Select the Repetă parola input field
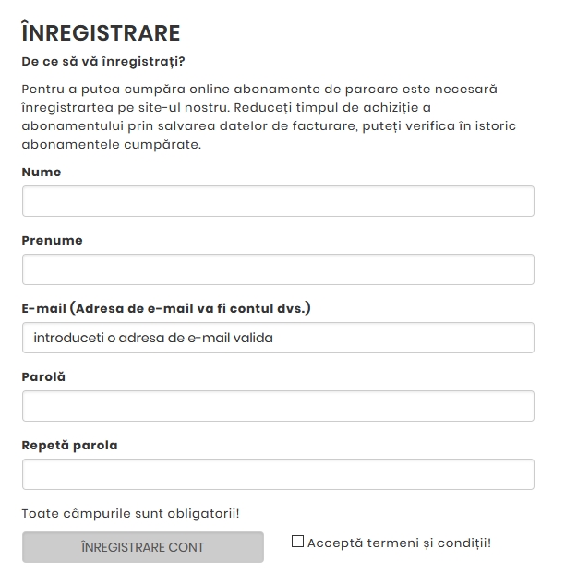The height and width of the screenshot is (585, 577). click(x=278, y=474)
